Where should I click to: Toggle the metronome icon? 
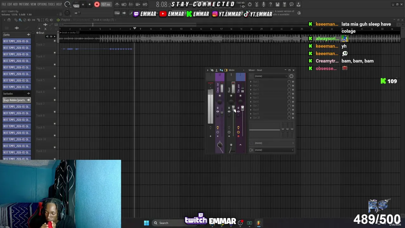coord(117,4)
